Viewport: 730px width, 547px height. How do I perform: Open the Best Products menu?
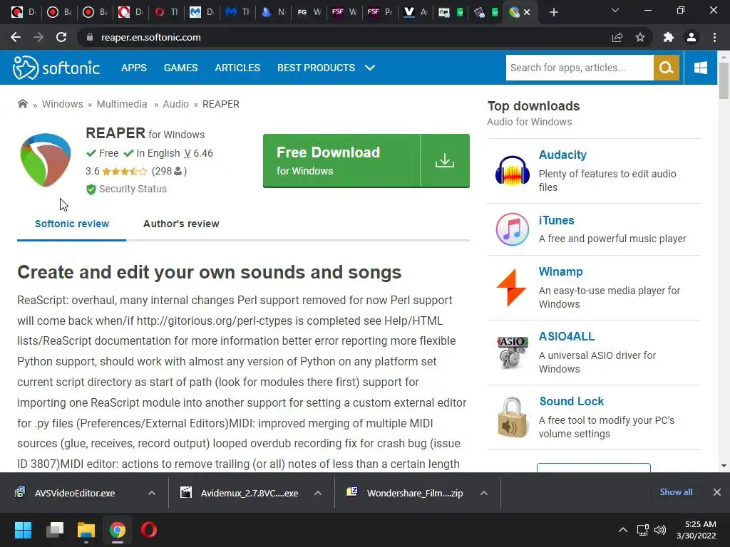point(316,68)
